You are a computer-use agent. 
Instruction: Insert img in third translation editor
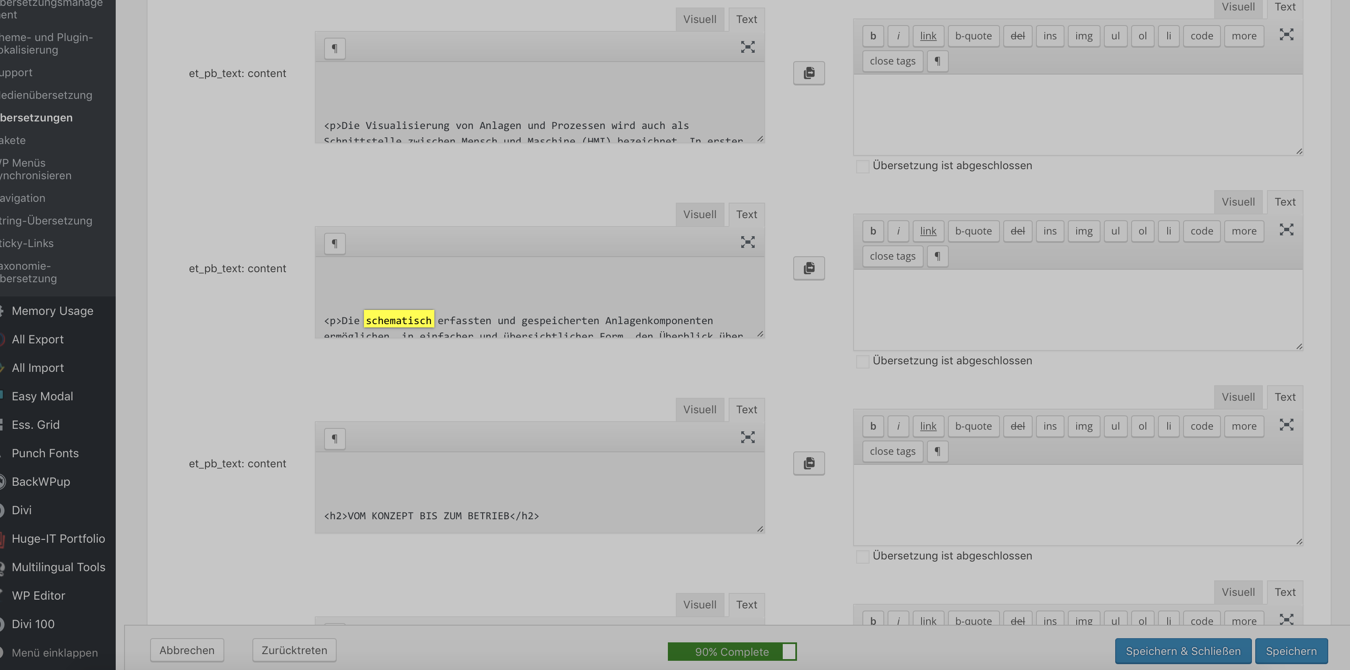tap(1083, 426)
